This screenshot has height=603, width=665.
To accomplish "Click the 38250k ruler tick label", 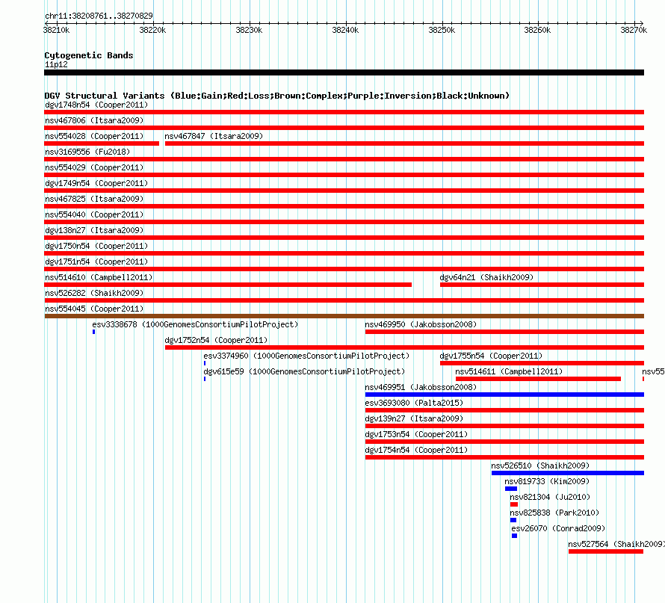I will click(x=442, y=30).
